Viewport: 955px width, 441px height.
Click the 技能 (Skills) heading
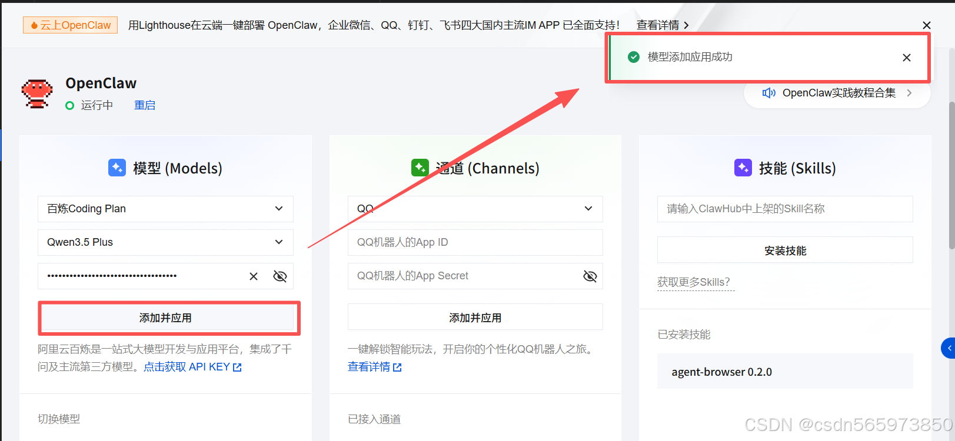point(797,168)
